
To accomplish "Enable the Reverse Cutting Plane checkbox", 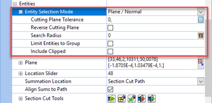I will click(110, 28).
